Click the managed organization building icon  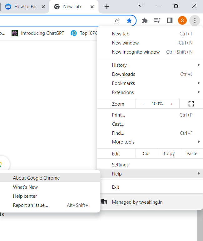(x=104, y=202)
